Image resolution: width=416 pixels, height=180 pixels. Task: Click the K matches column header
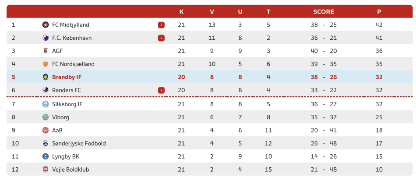tap(181, 12)
